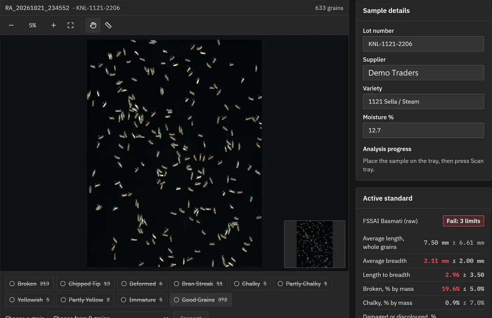Screen dimensions: 492x318
Task: Toggle the Bran Streak grain filter
Action: pos(199,284)
